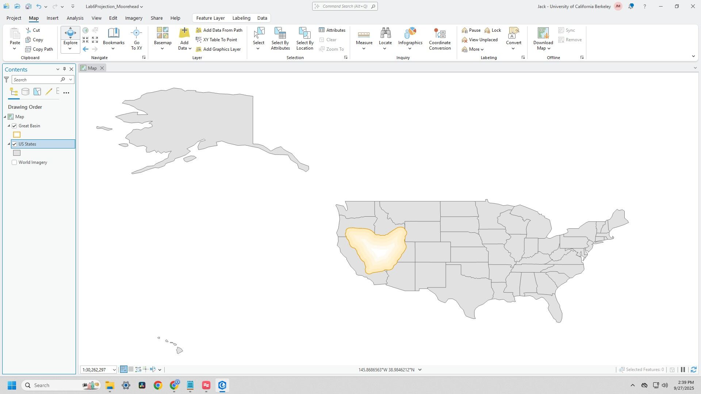Screen dimensions: 701x394
Task: Pause drawing with status bar button
Action: coord(683,370)
